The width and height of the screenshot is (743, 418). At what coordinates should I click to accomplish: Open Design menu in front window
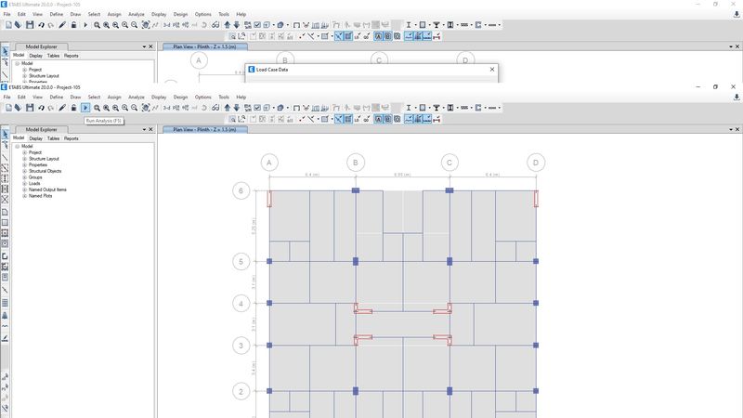click(x=180, y=98)
